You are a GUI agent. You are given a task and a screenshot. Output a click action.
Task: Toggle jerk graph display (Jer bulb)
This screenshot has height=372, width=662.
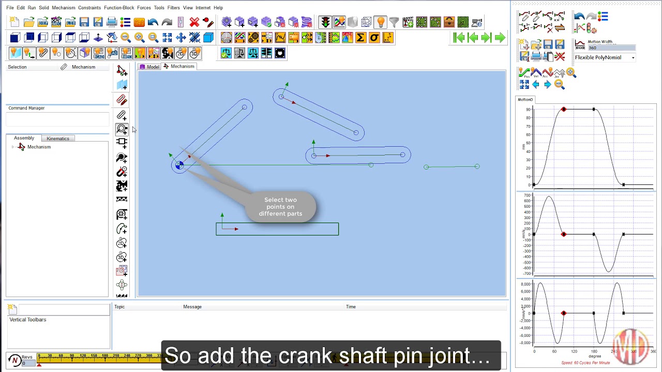[x=559, y=73]
